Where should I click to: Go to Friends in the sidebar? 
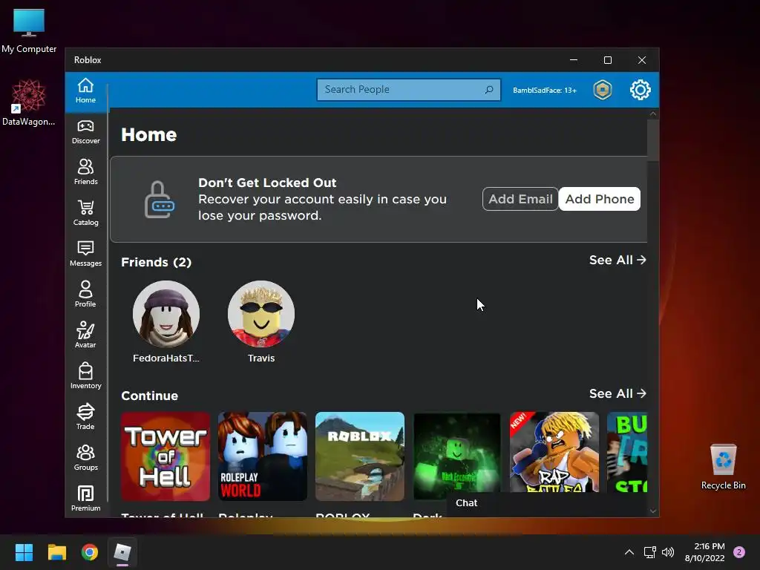point(86,172)
